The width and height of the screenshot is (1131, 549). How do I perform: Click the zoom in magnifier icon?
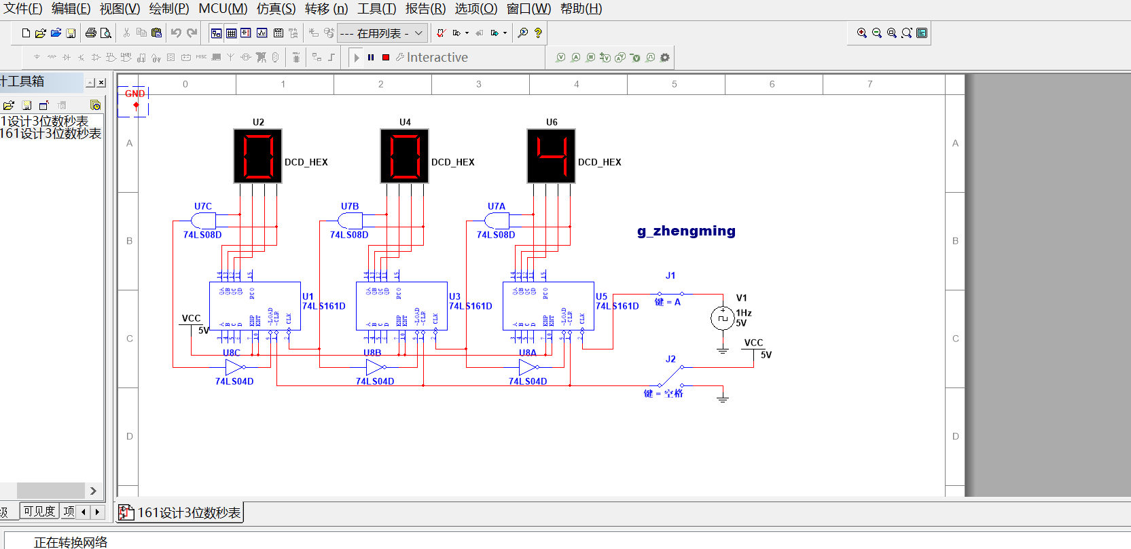click(x=861, y=33)
